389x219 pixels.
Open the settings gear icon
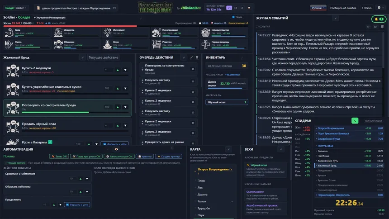(x=379, y=8)
